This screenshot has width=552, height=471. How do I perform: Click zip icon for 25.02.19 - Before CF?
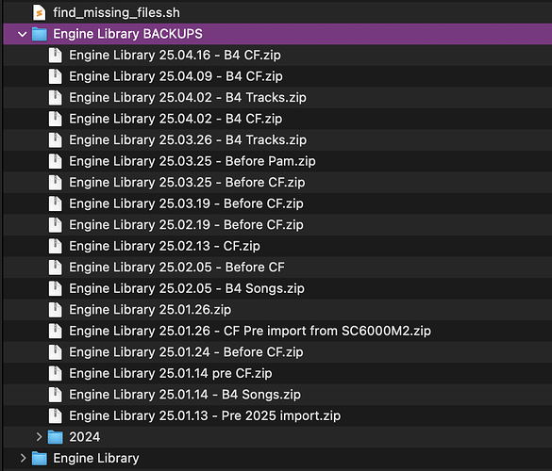[x=56, y=225]
